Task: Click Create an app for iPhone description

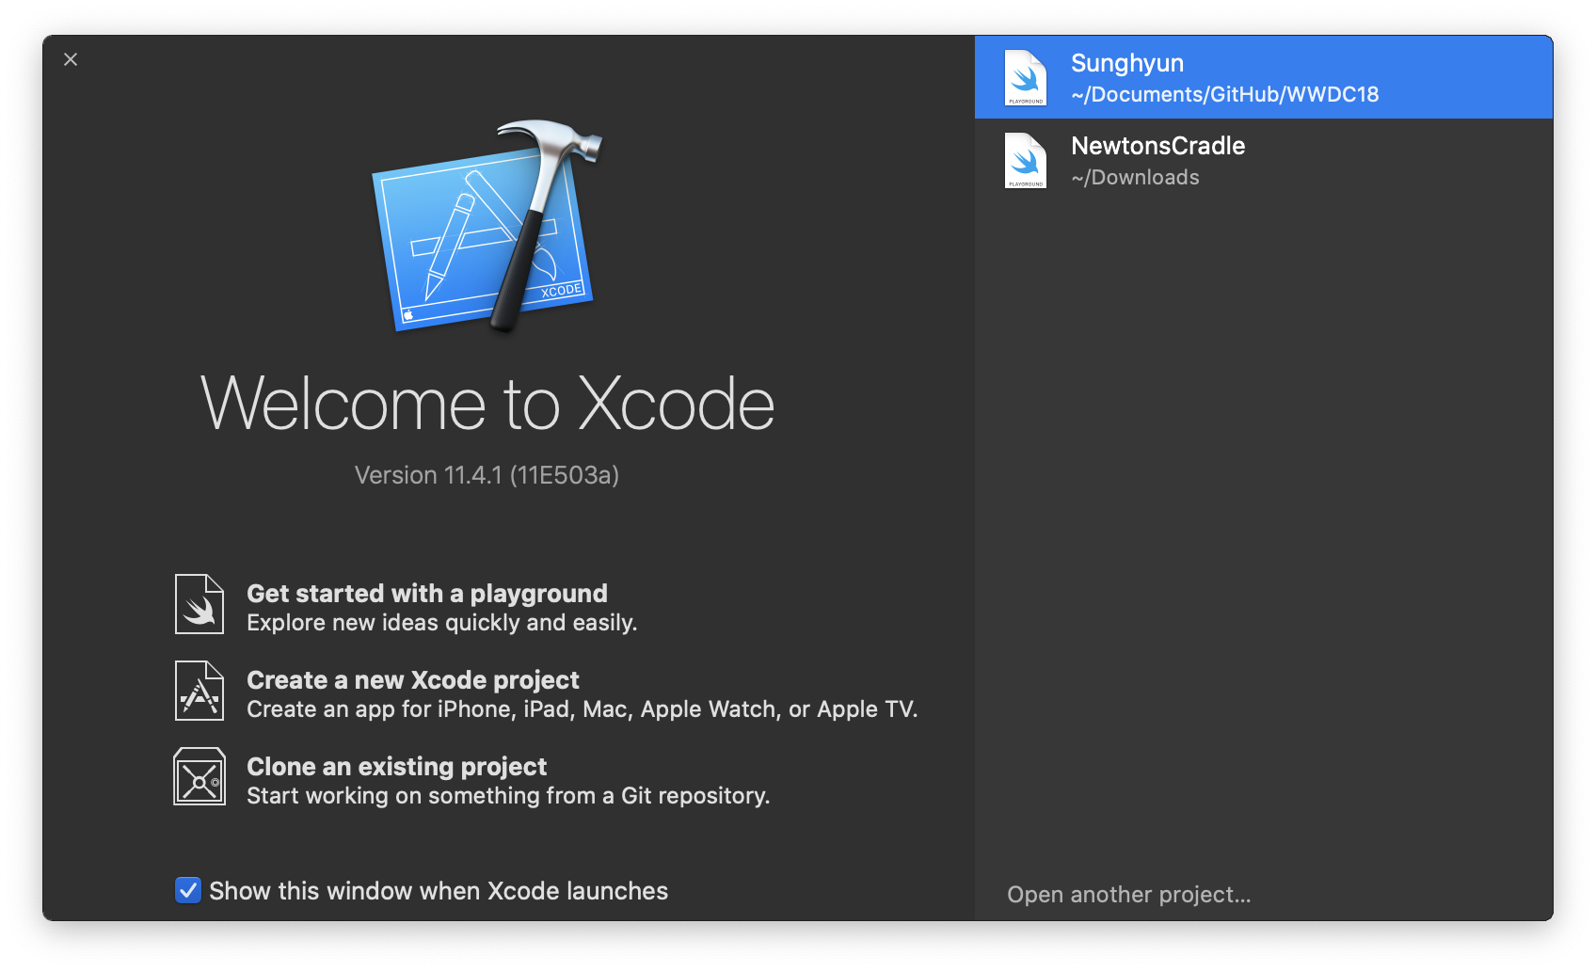Action: (x=583, y=709)
